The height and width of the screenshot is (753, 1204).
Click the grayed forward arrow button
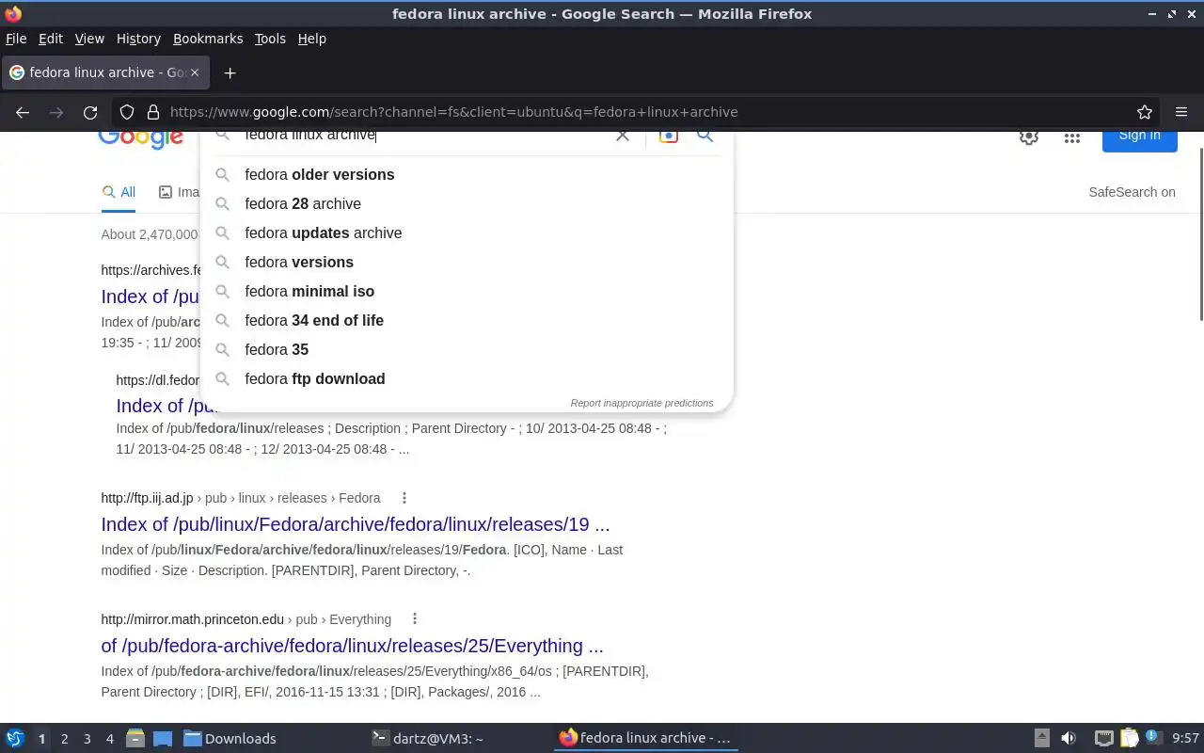(56, 112)
